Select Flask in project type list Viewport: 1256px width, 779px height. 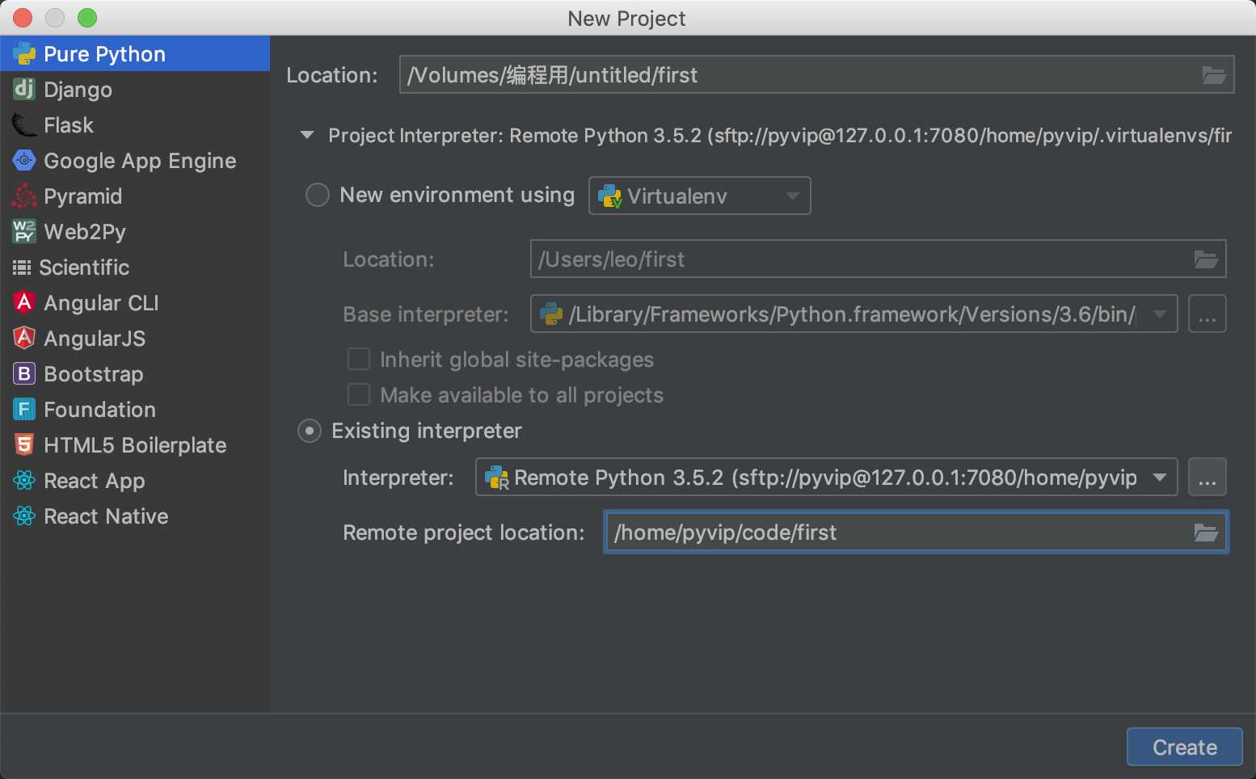click(135, 125)
